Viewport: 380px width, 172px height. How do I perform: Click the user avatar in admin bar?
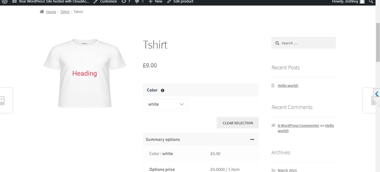pyautogui.click(x=362, y=2)
